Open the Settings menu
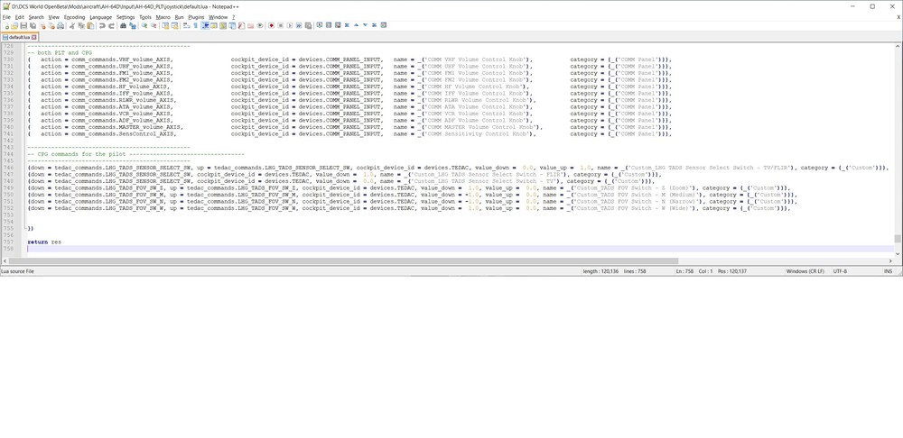Image resolution: width=903 pixels, height=438 pixels. pyautogui.click(x=126, y=17)
